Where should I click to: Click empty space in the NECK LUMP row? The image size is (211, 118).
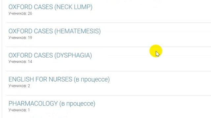pos(148,11)
